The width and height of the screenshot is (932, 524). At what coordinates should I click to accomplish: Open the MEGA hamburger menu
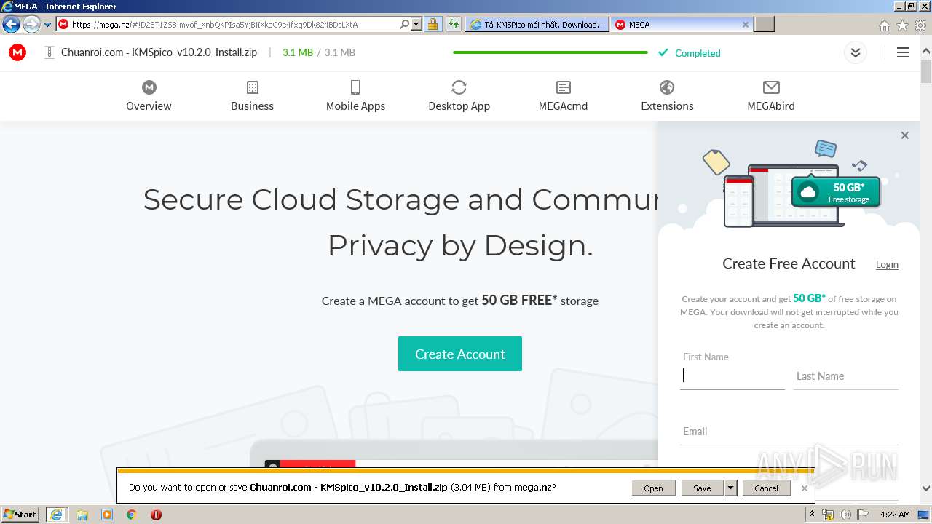903,52
